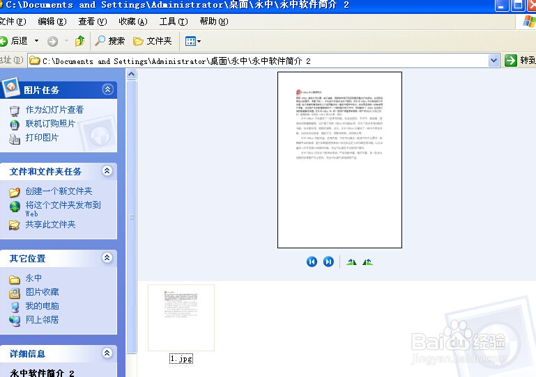
Task: Open the 文件(F) menu
Action: [x=13, y=22]
